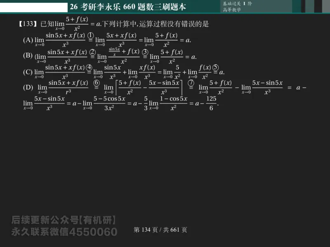Click the circled number ② marker in option B
The width and height of the screenshot is (330, 247).
click(x=92, y=52)
